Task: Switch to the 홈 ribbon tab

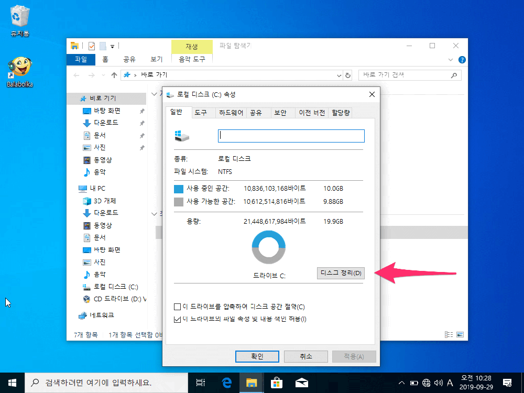Action: pyautogui.click(x=105, y=60)
